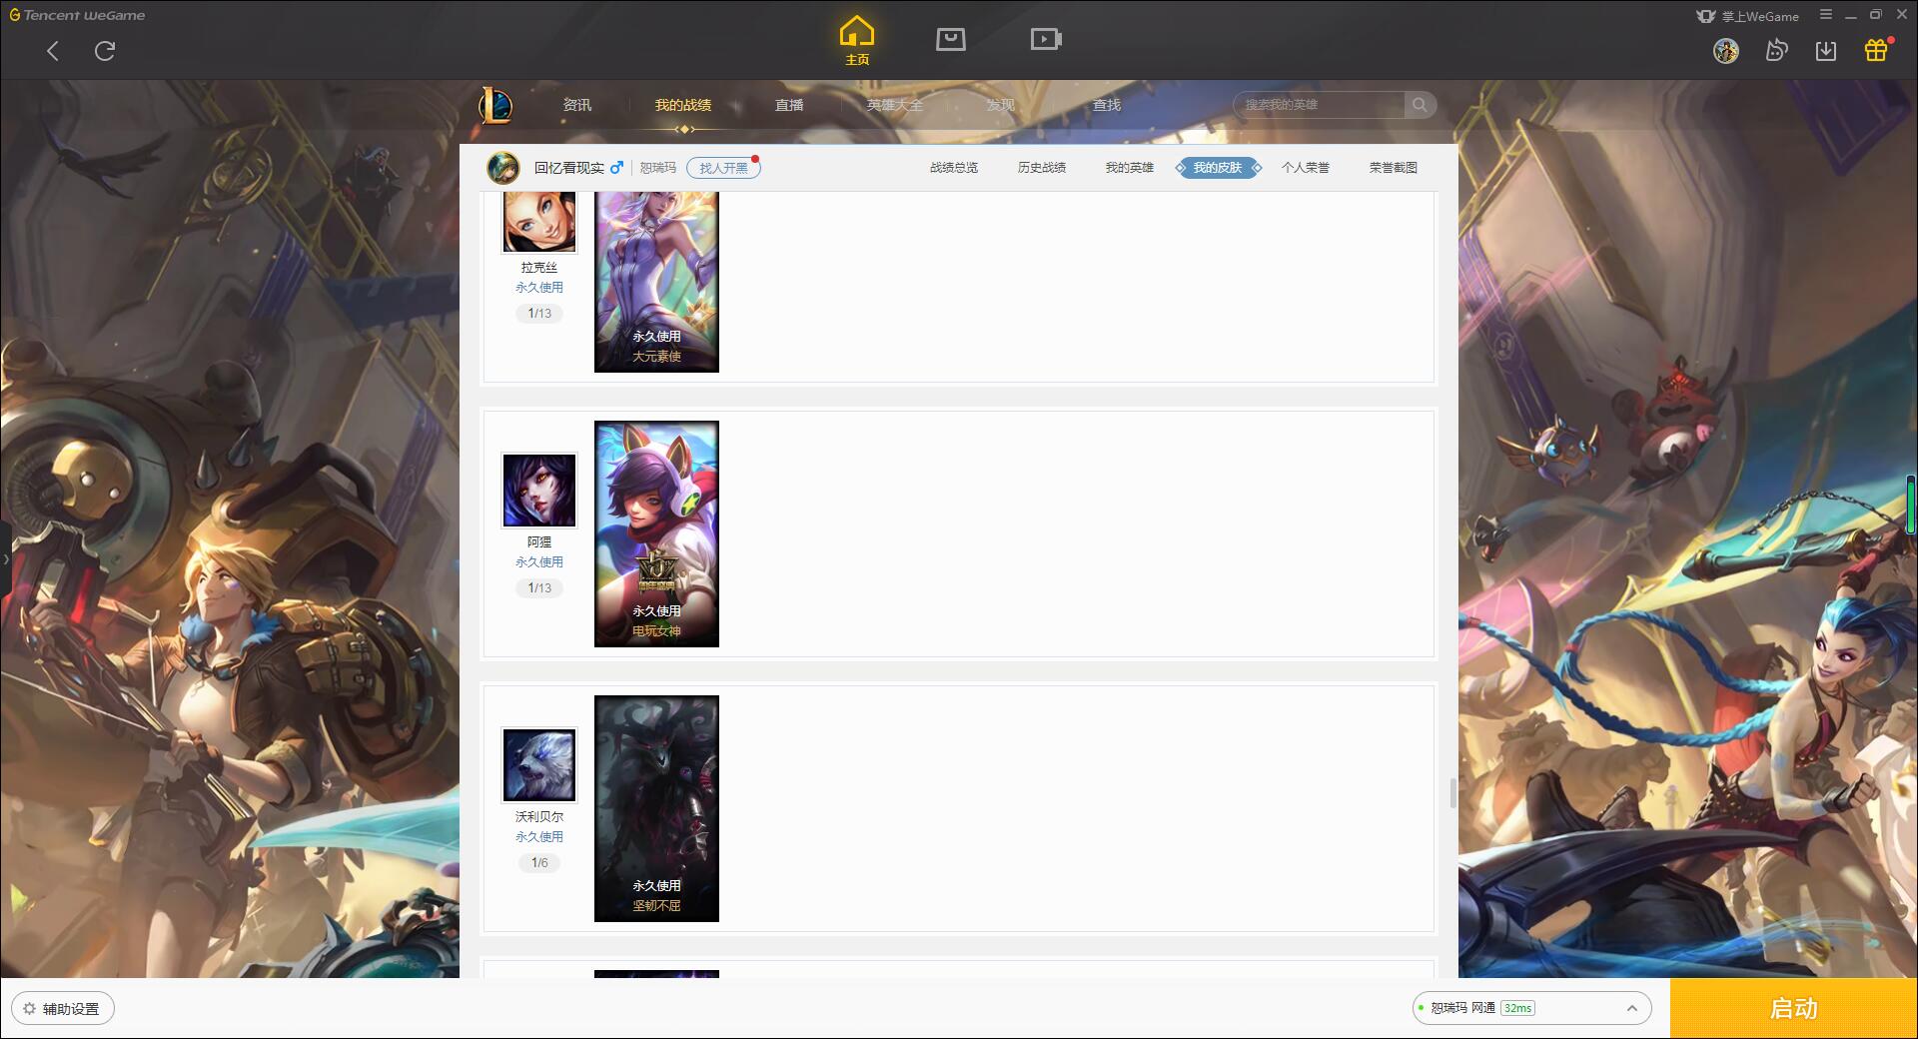Switch to 直播 tab
Image resolution: width=1918 pixels, height=1039 pixels.
[789, 105]
